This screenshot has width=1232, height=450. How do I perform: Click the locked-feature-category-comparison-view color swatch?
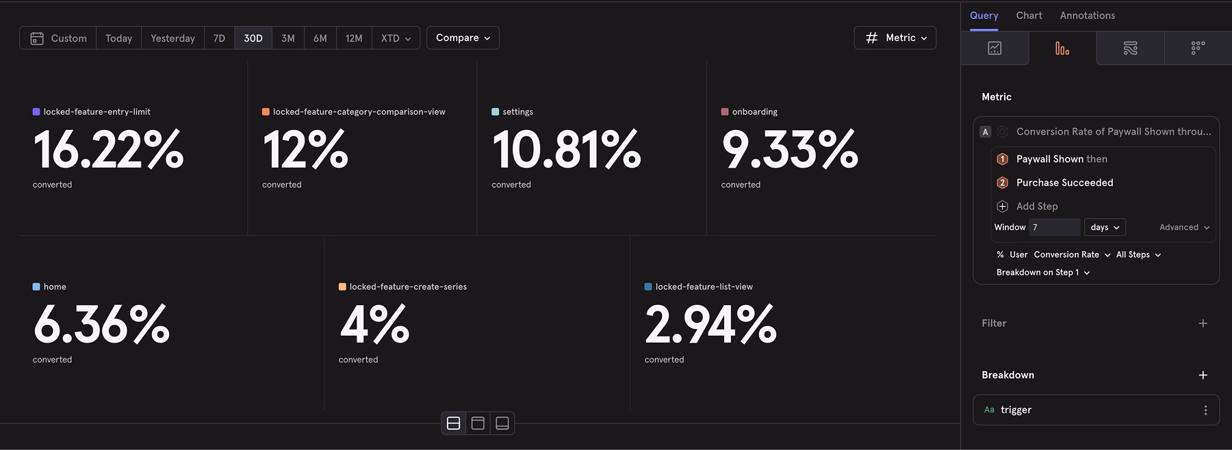click(x=266, y=111)
